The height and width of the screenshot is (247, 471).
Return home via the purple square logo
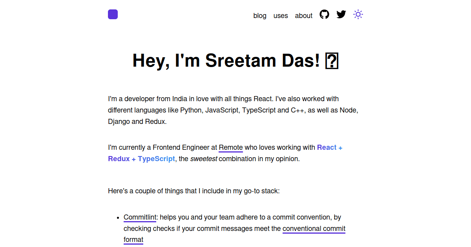point(113,14)
